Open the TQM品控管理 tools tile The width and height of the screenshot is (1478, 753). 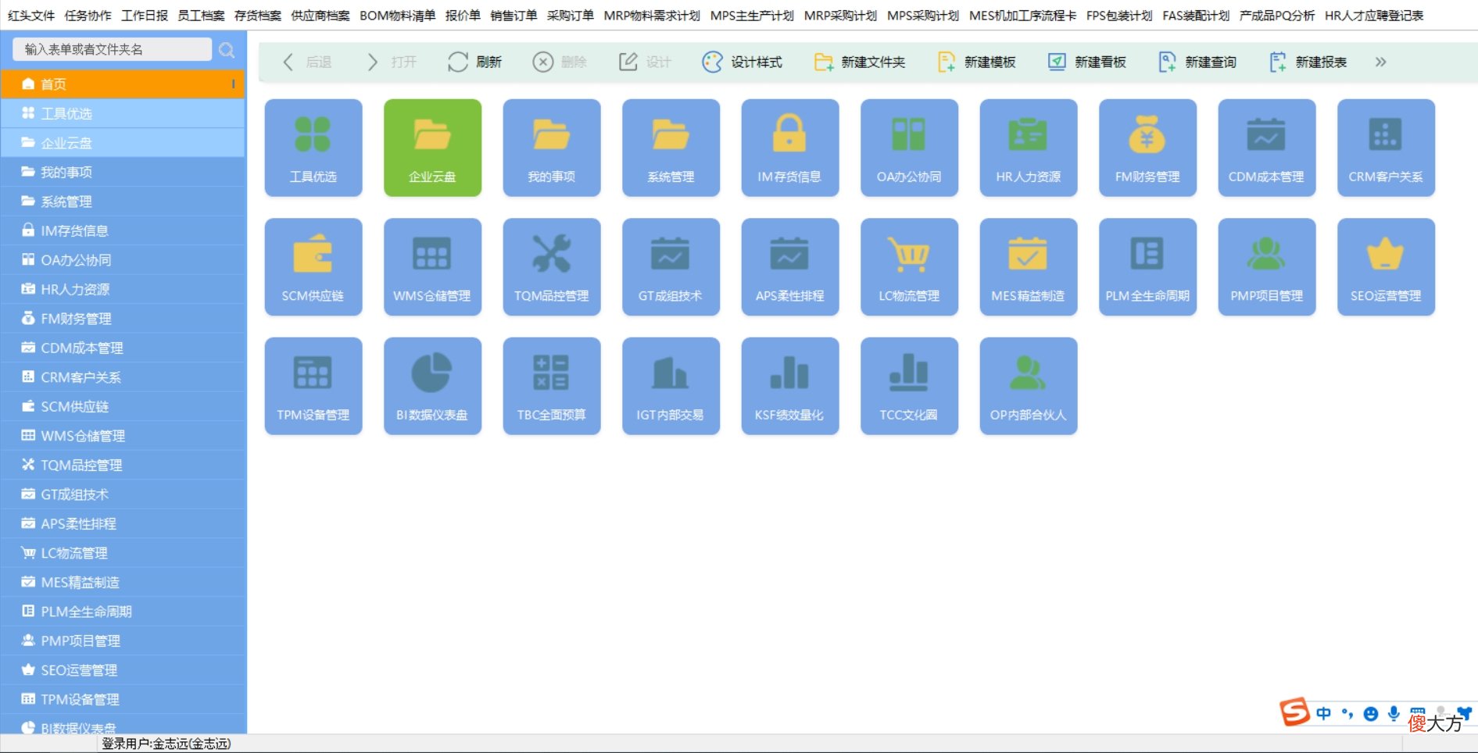[552, 267]
